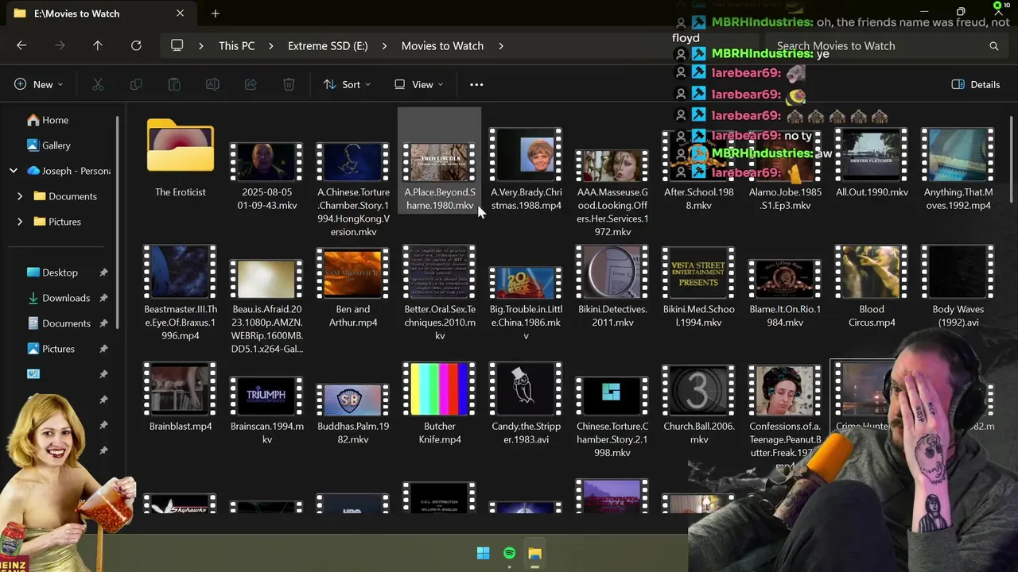
Task: Open the See more ellipsis menu
Action: coord(476,84)
